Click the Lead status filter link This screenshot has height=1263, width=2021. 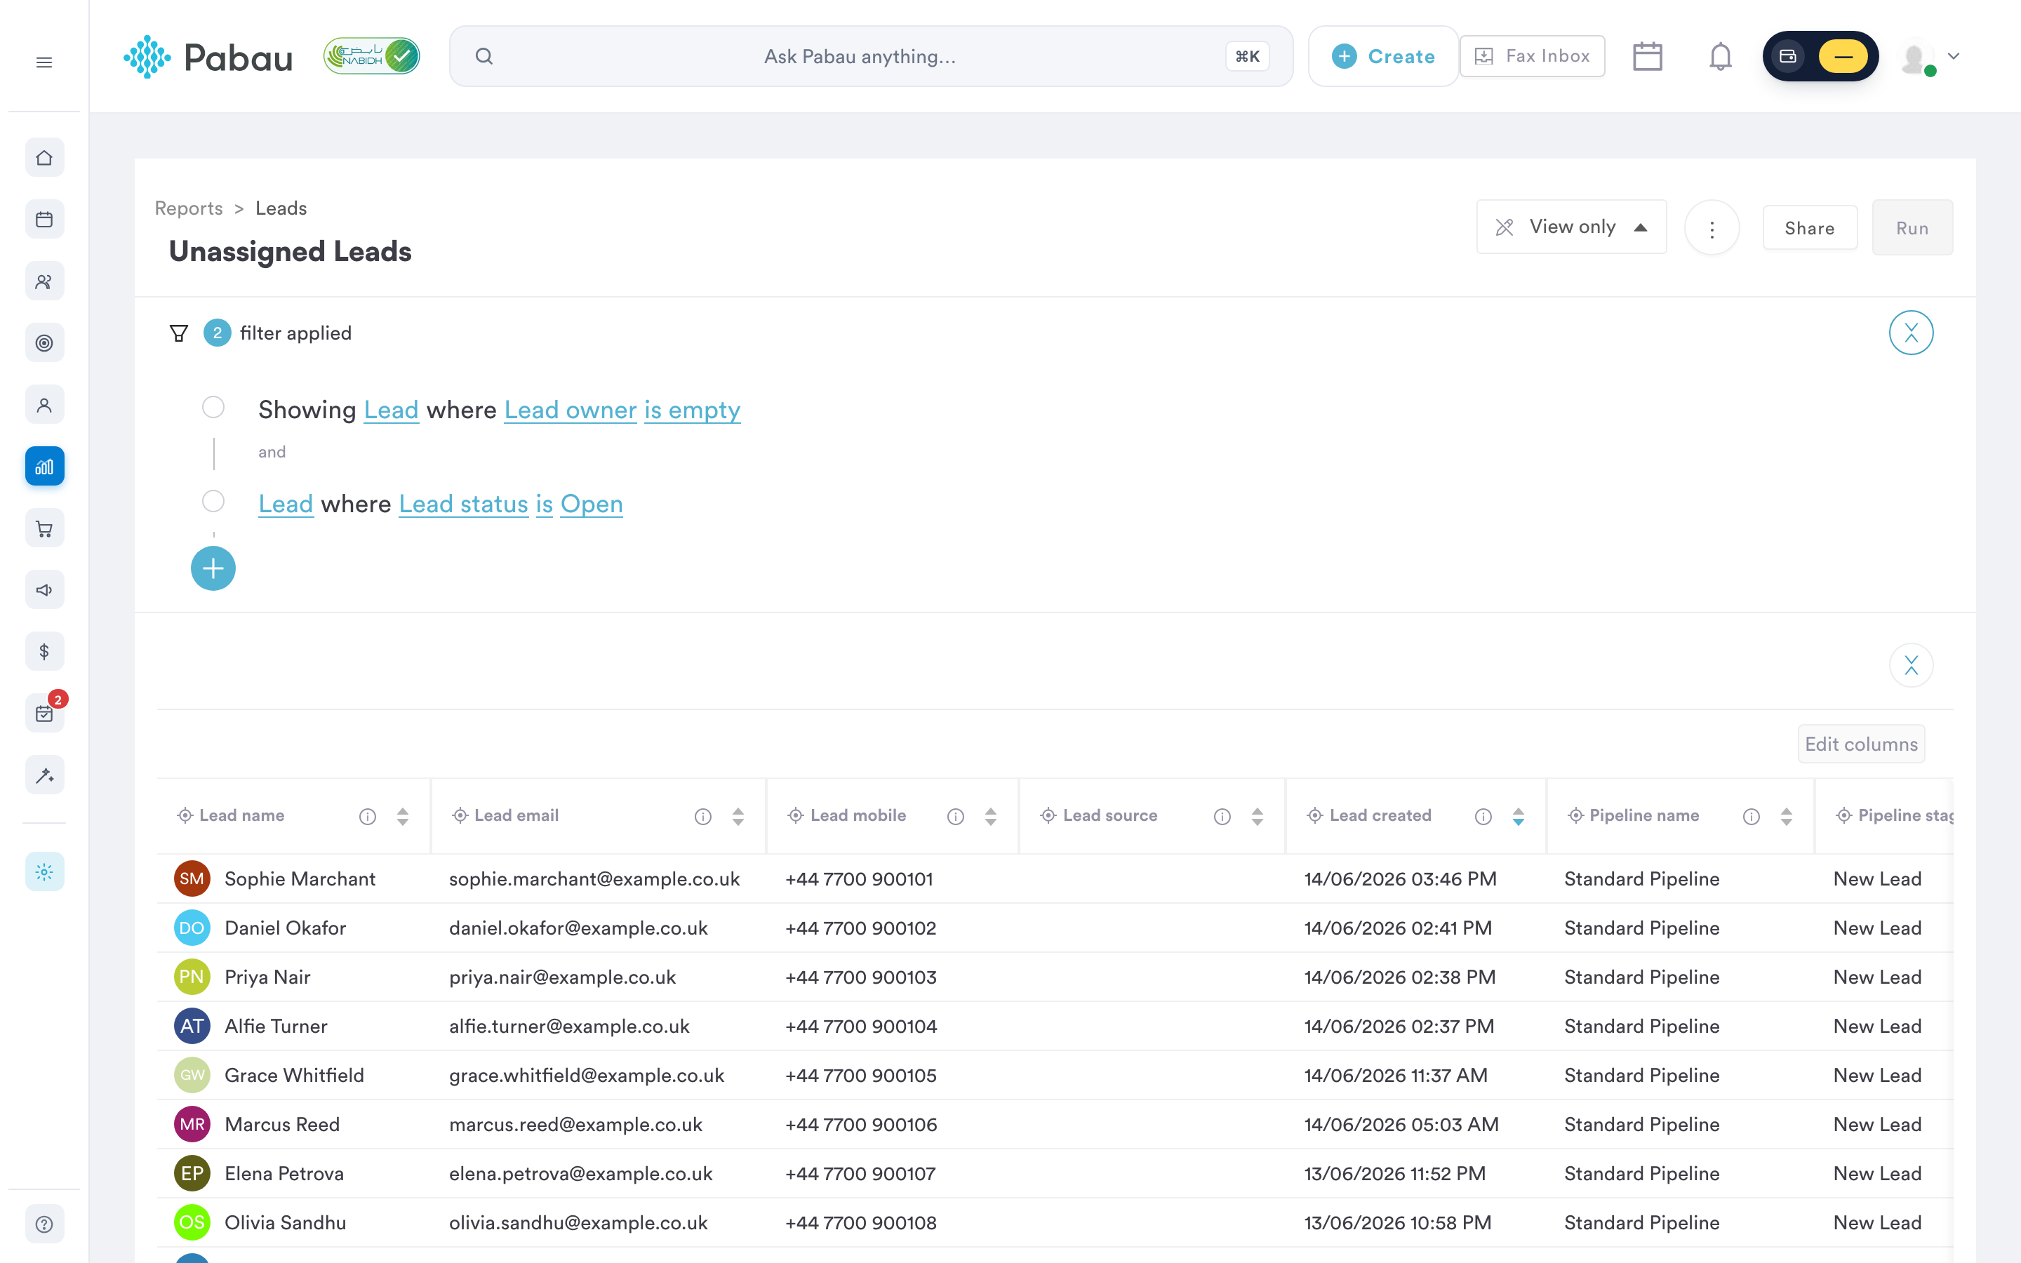(x=463, y=504)
